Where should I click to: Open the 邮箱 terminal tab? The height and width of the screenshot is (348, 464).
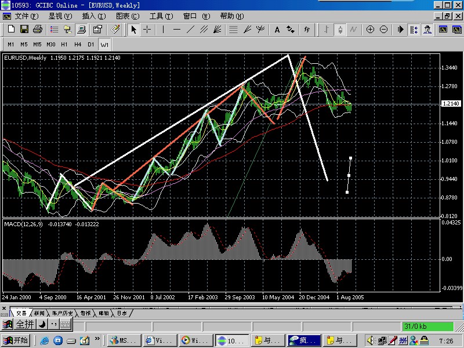[x=104, y=313]
